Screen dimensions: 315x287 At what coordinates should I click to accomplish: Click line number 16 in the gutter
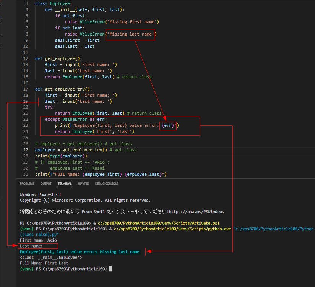point(26,83)
